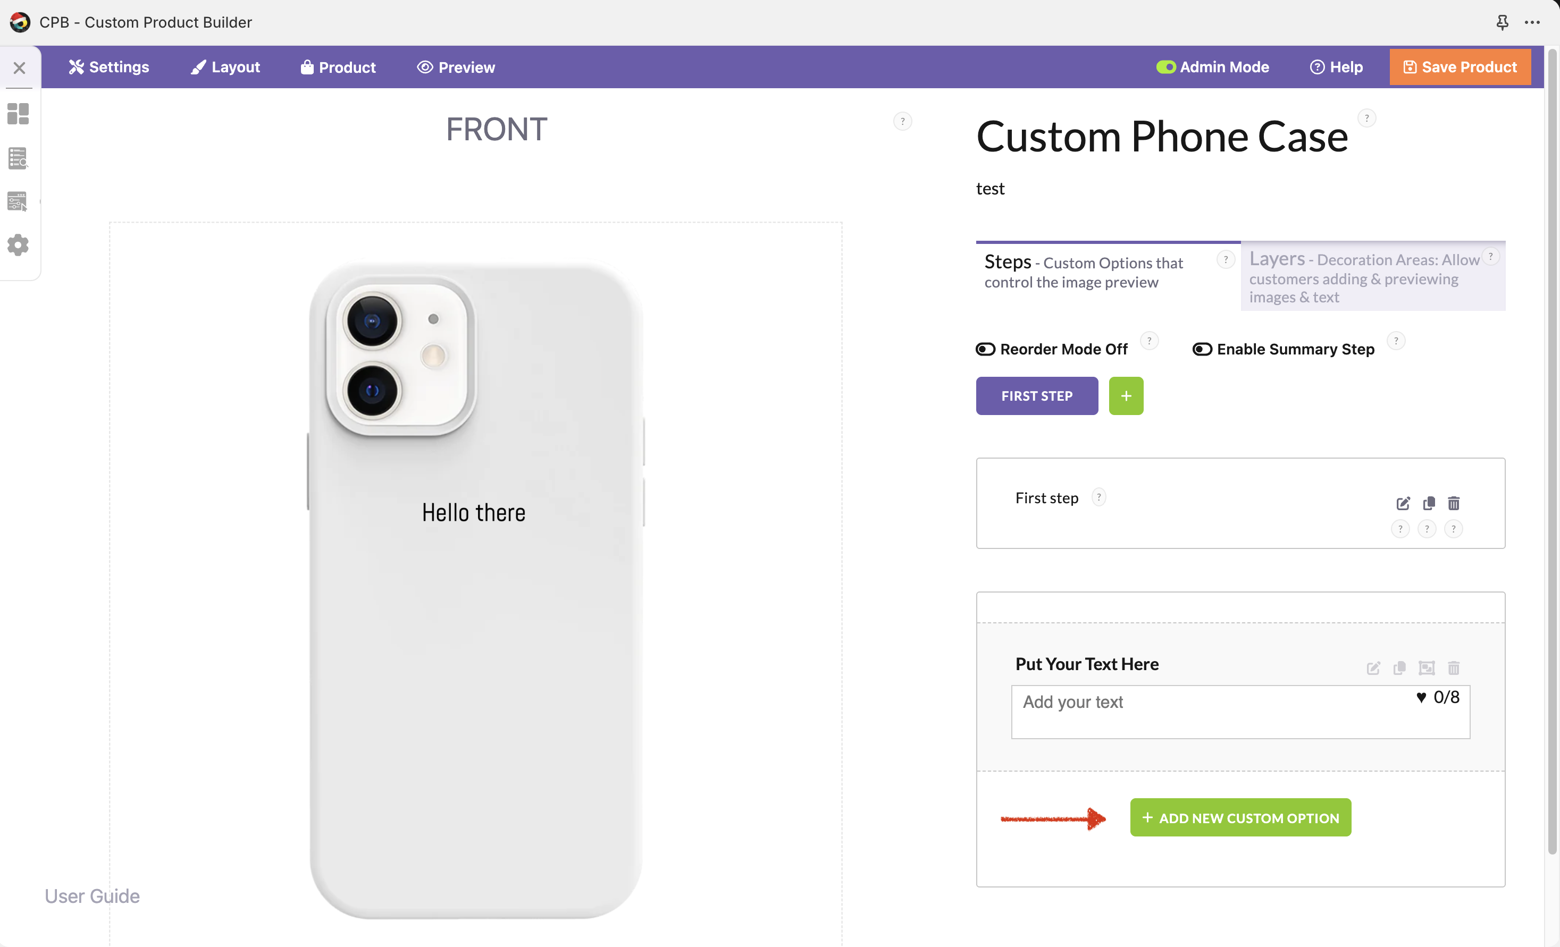This screenshot has width=1560, height=947.
Task: Open the three-dot more options menu
Action: (1532, 23)
